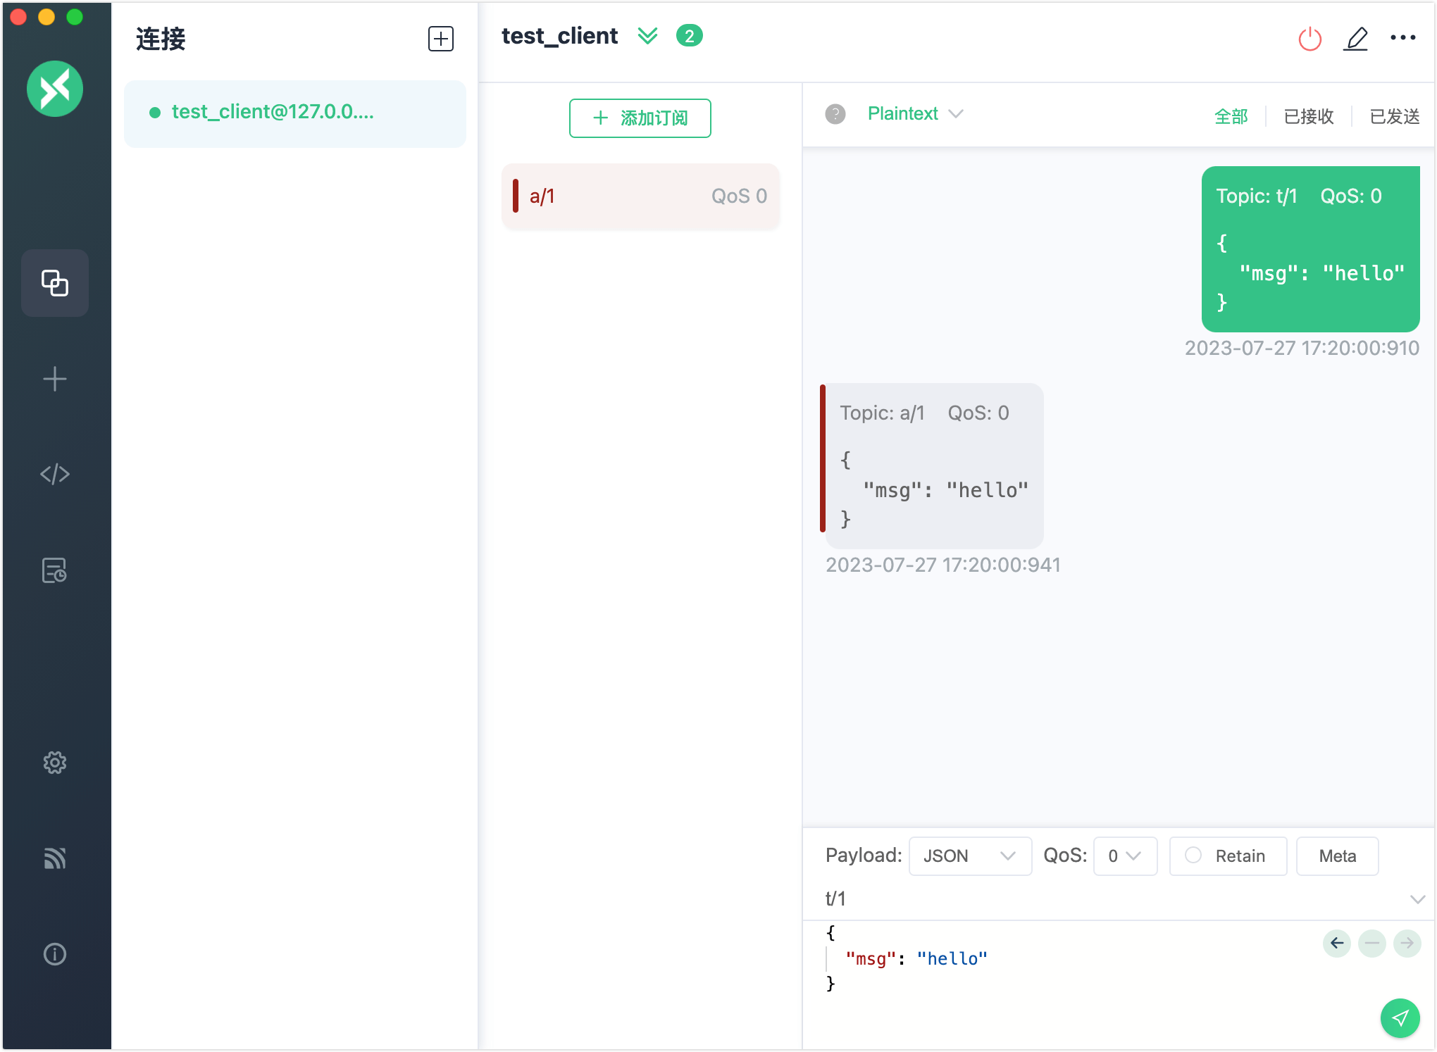
Task: Open the QoS 0 dropdown
Action: tap(1124, 856)
